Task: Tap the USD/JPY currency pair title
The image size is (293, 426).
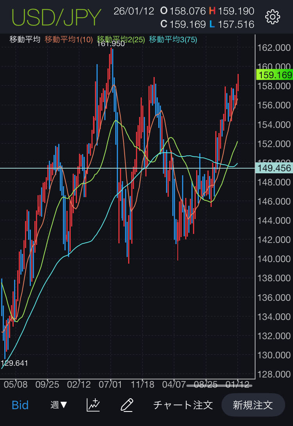Action: [56, 17]
